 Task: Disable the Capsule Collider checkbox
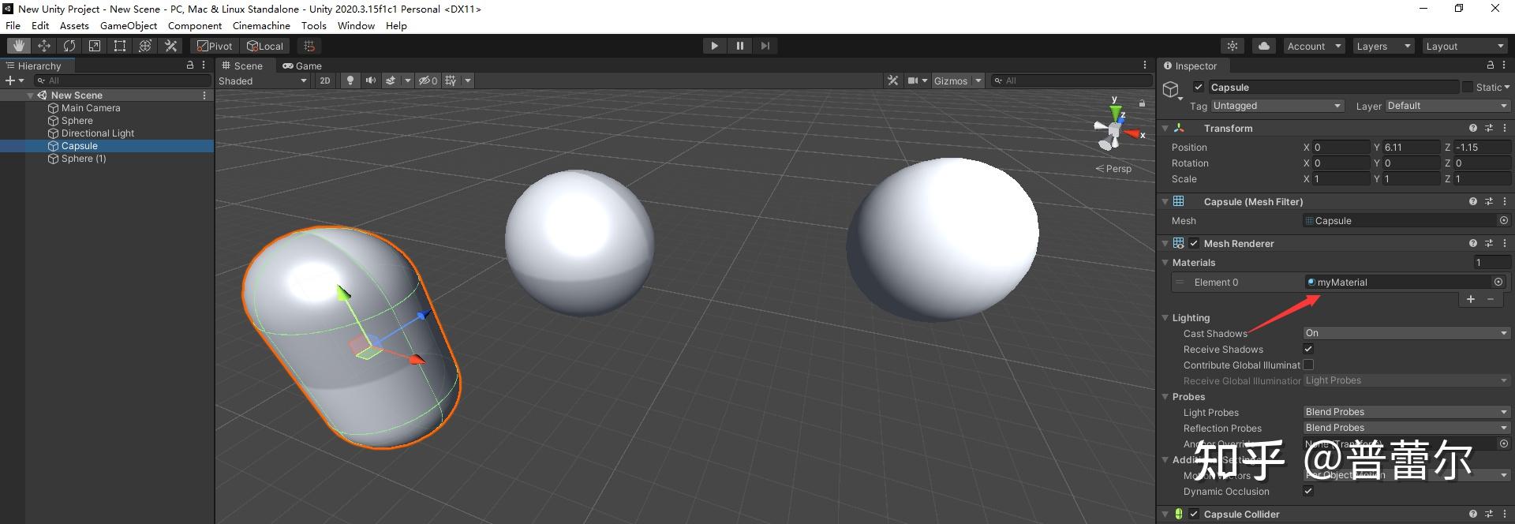click(x=1194, y=514)
